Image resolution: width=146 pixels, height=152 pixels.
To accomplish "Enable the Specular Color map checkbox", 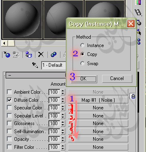I will pos(9,108).
